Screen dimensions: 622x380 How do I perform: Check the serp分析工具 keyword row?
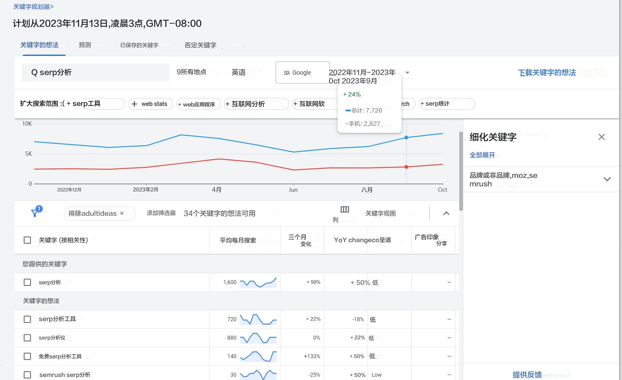point(27,319)
